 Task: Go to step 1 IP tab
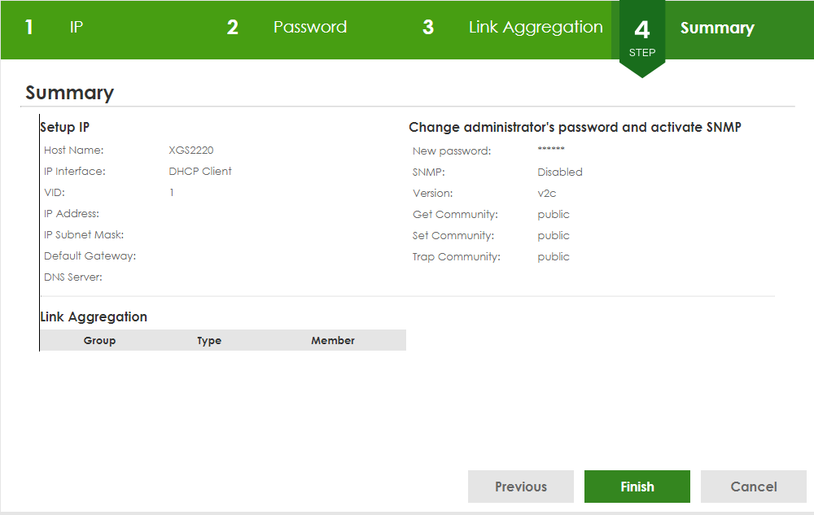[x=76, y=28]
